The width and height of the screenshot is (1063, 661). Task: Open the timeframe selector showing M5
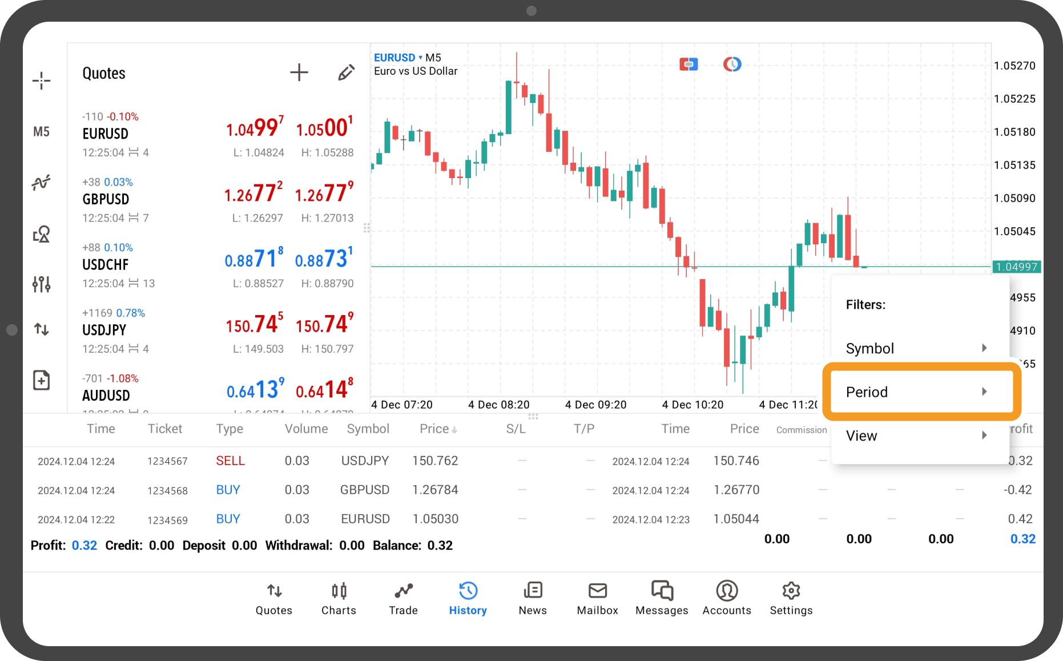pos(41,131)
